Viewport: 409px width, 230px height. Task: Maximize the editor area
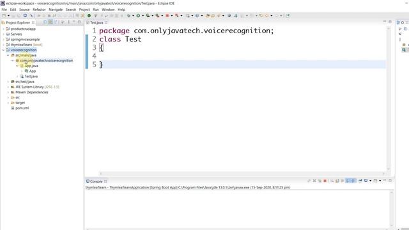390,22
